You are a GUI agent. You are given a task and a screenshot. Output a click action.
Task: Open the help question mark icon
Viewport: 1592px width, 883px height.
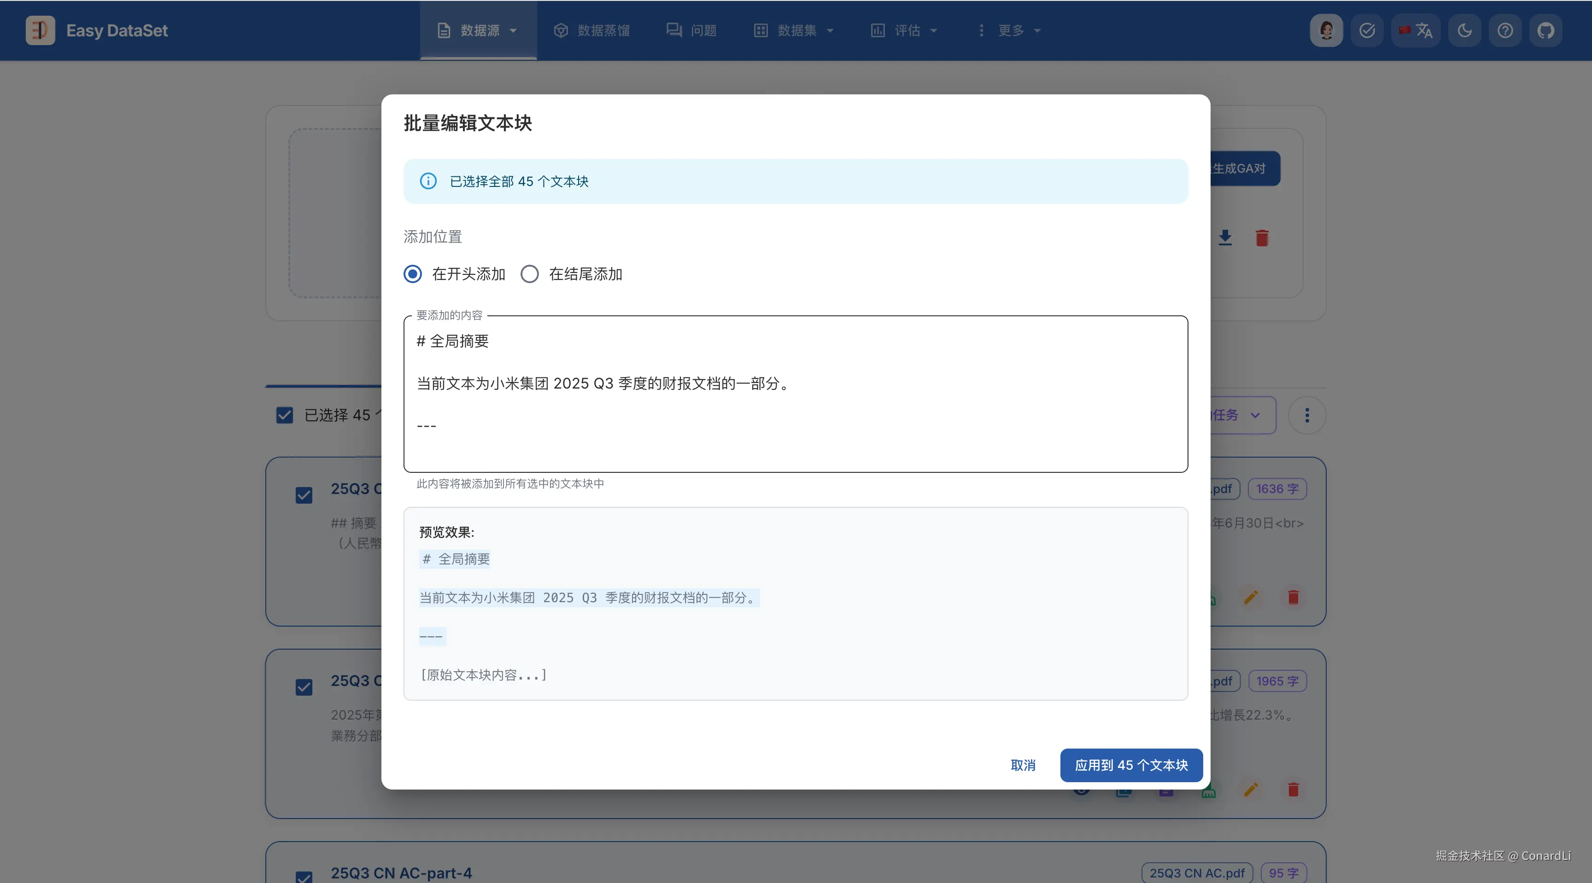1505,30
